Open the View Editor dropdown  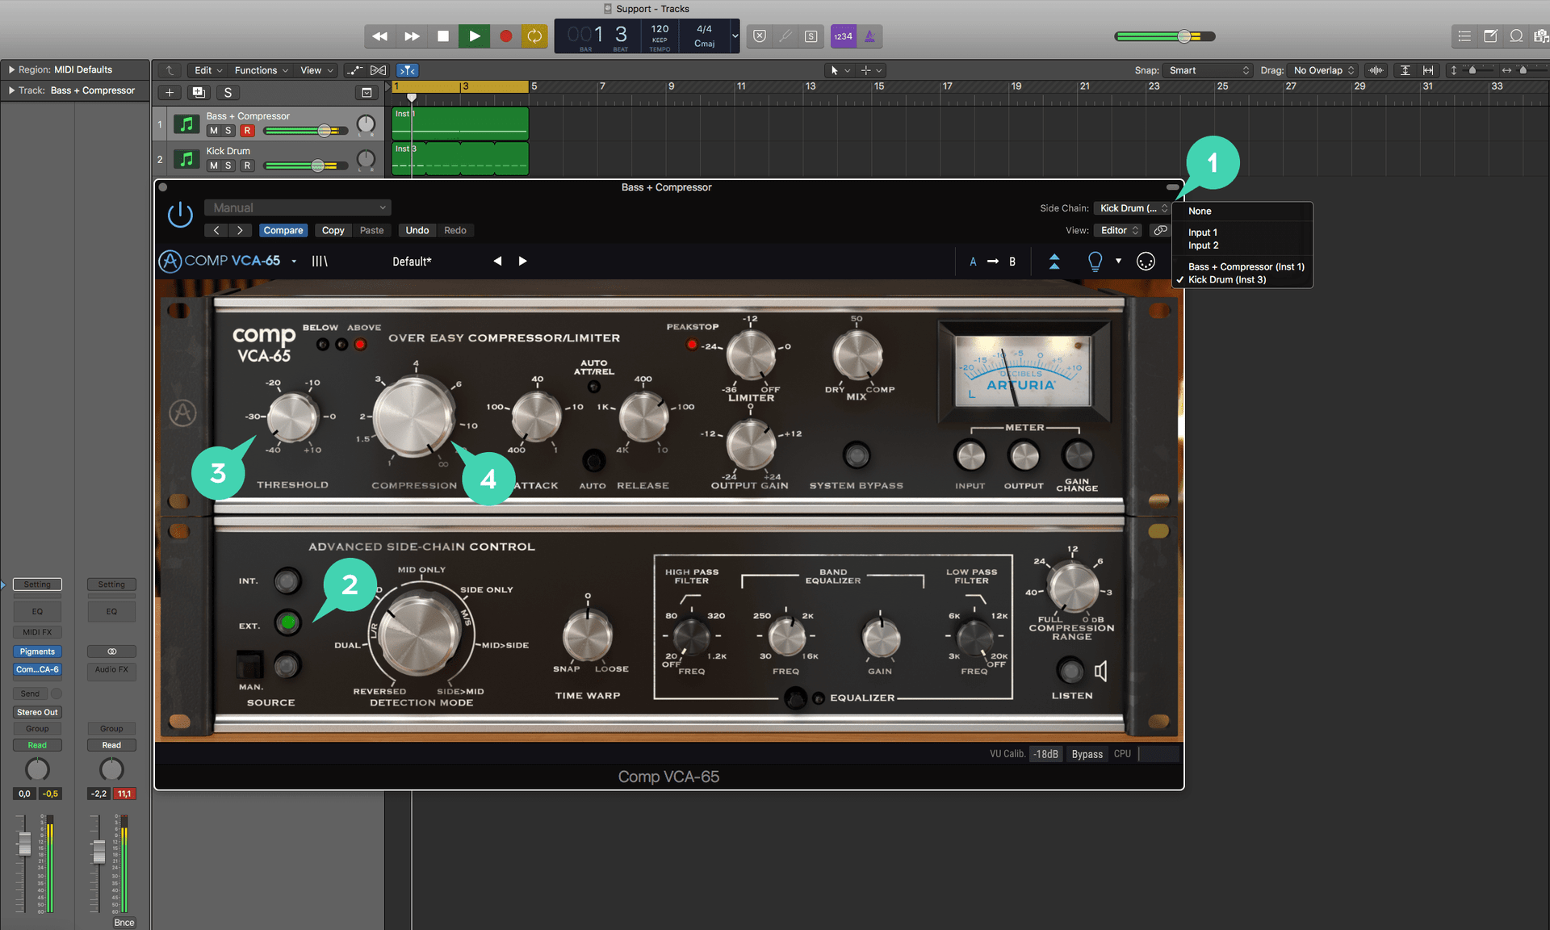pyautogui.click(x=1119, y=230)
